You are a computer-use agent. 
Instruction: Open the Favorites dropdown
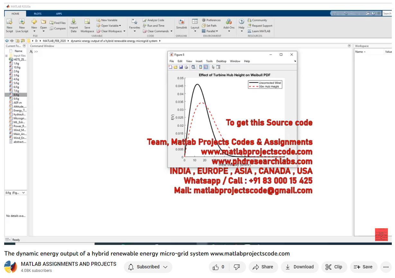coord(134,25)
